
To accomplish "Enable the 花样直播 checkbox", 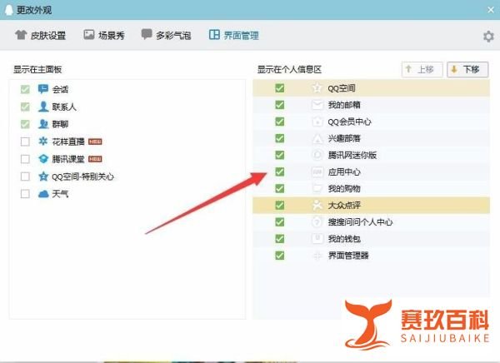I will click(x=25, y=142).
